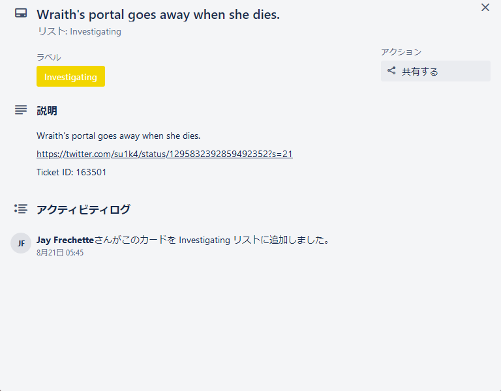This screenshot has width=501, height=391.
Task: Click the アクション section header
Action: (401, 52)
